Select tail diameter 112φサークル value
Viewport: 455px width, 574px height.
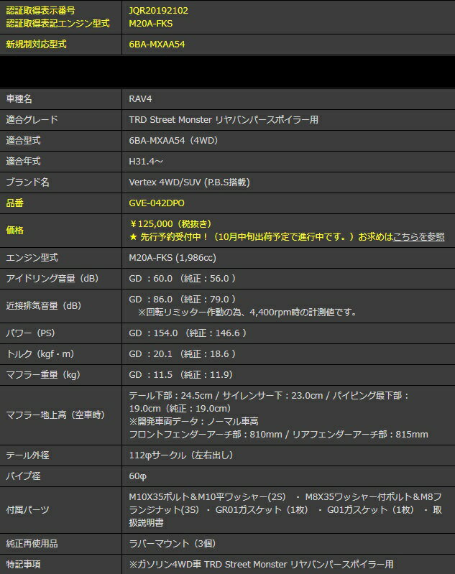click(x=180, y=455)
